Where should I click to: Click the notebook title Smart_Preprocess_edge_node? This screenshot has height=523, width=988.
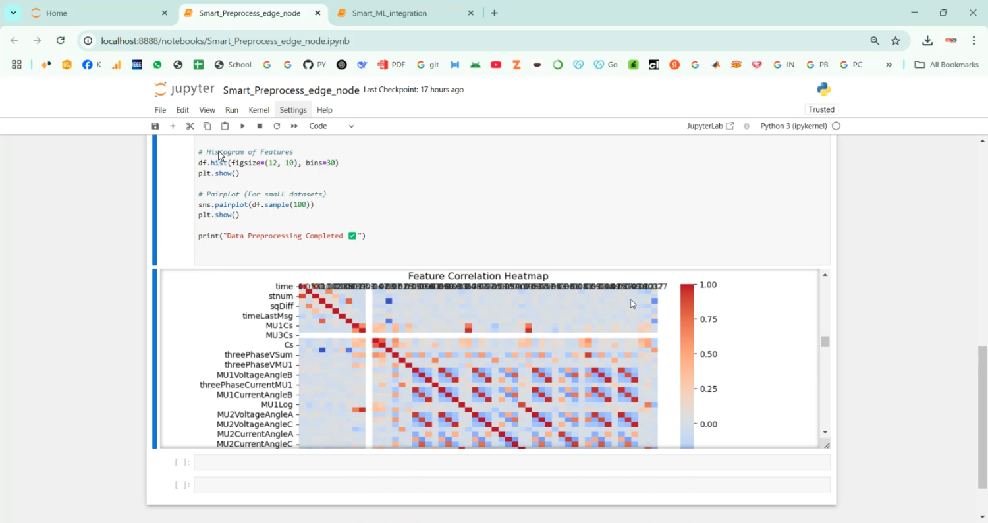[x=292, y=90]
